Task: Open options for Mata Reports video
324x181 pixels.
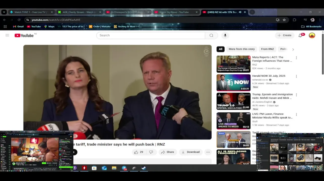Action: pos(296,58)
